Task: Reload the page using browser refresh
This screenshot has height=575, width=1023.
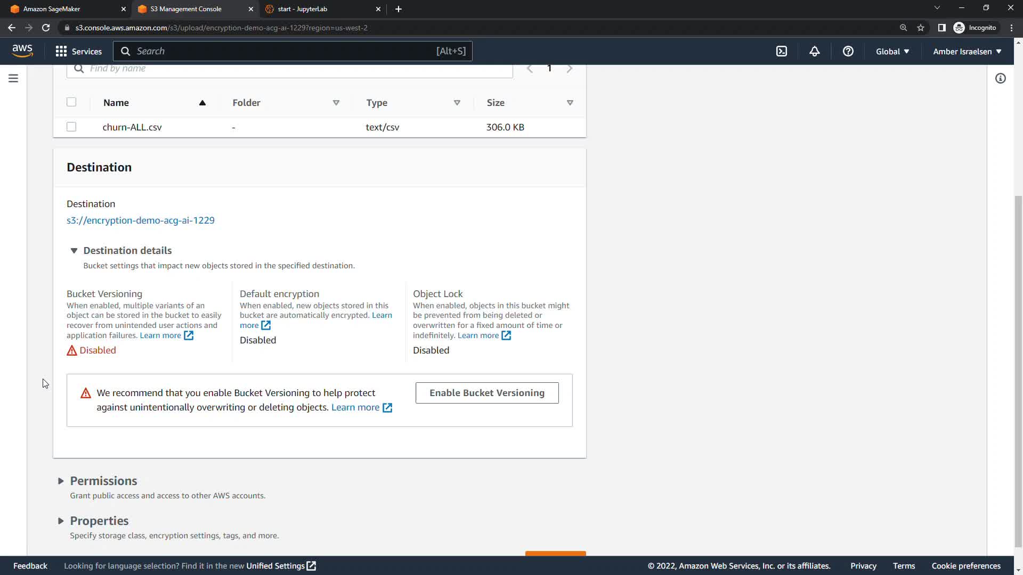Action: click(x=46, y=28)
